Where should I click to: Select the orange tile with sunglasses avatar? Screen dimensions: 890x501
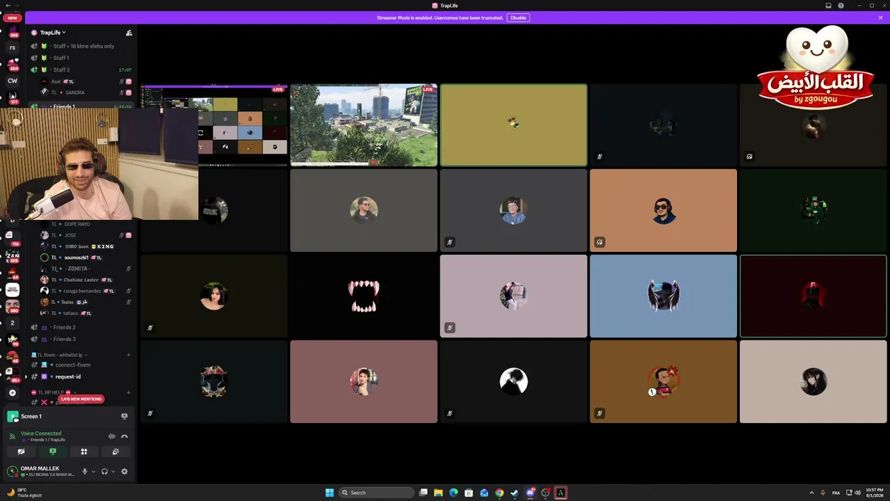click(x=663, y=211)
